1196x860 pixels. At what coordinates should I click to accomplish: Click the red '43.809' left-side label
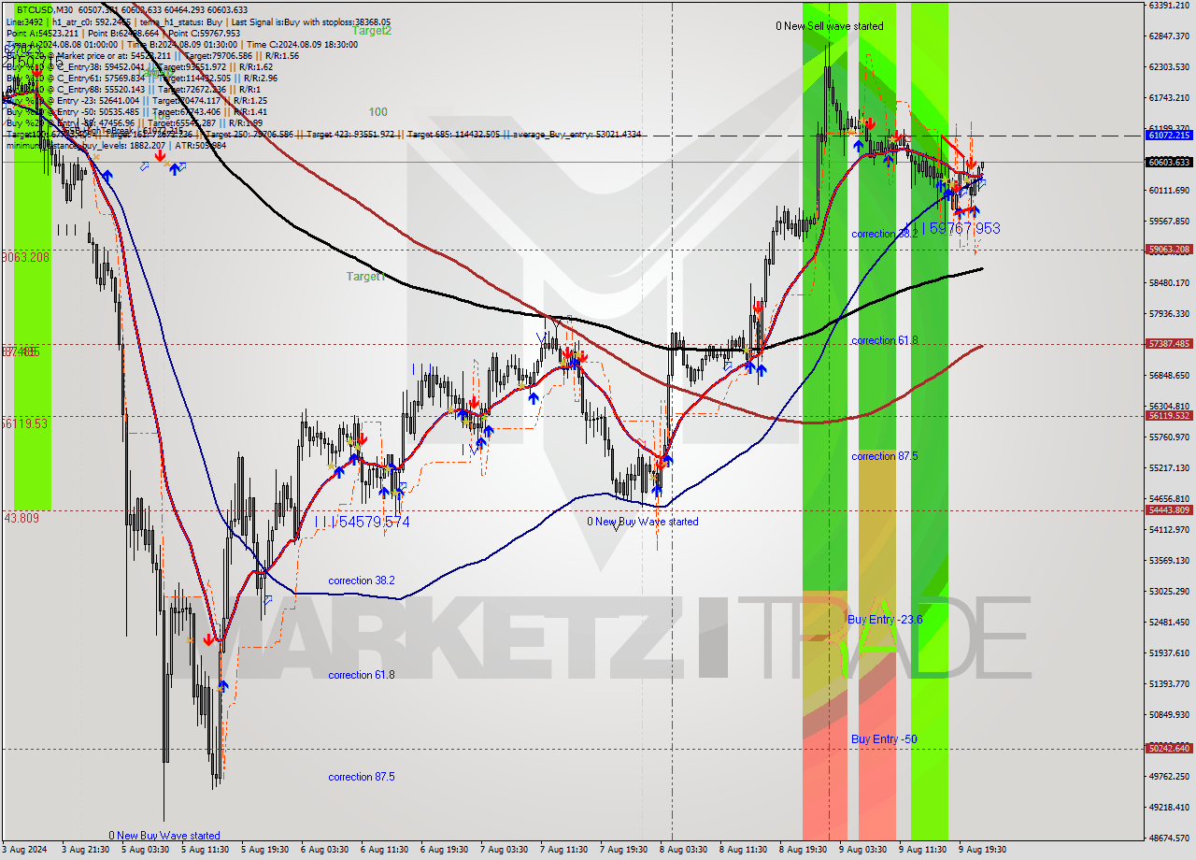coord(21,517)
